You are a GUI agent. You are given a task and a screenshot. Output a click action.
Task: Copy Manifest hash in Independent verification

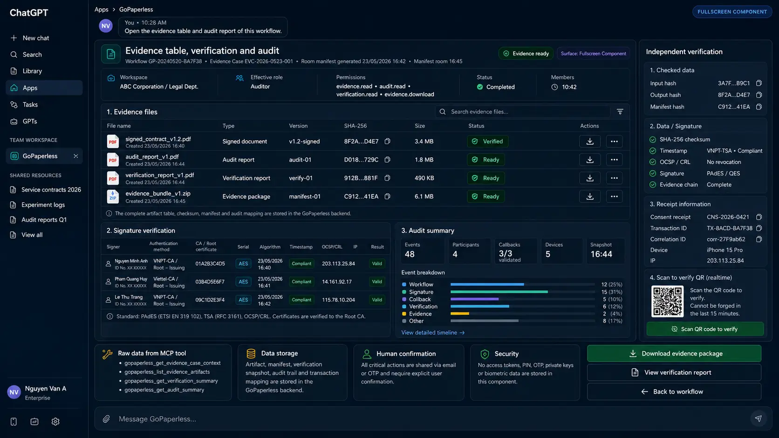point(758,107)
